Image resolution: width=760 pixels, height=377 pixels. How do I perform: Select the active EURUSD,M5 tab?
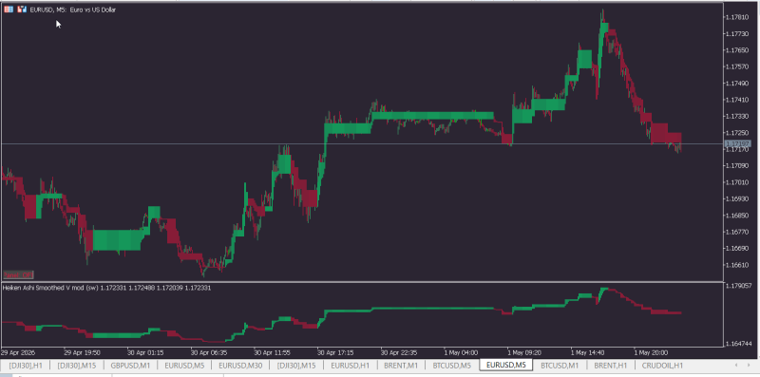506,365
